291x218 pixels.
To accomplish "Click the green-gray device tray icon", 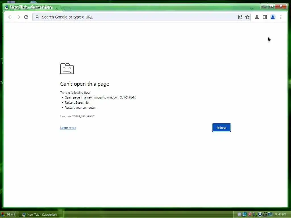I will (255, 215).
